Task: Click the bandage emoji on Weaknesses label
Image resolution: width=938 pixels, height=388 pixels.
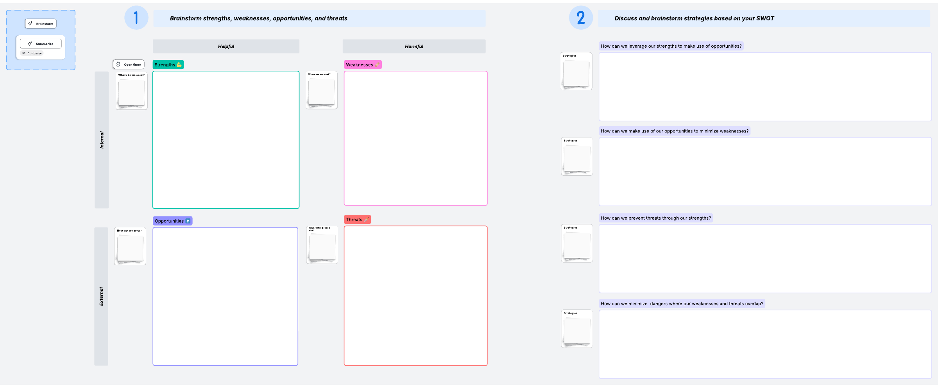Action: pyautogui.click(x=377, y=65)
